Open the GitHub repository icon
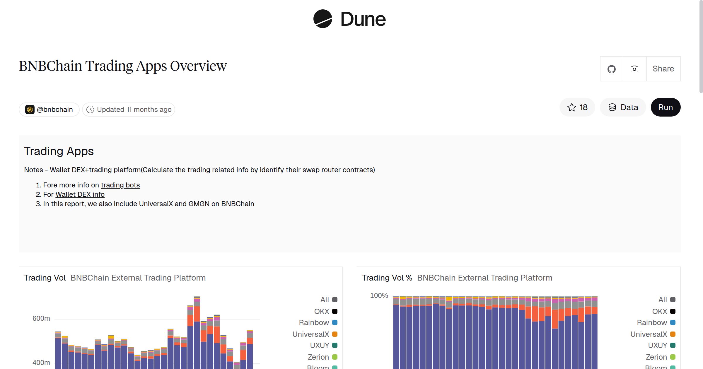The height and width of the screenshot is (369, 703). (x=611, y=69)
